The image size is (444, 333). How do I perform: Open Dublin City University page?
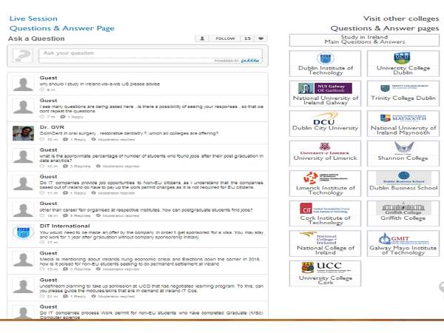click(325, 124)
